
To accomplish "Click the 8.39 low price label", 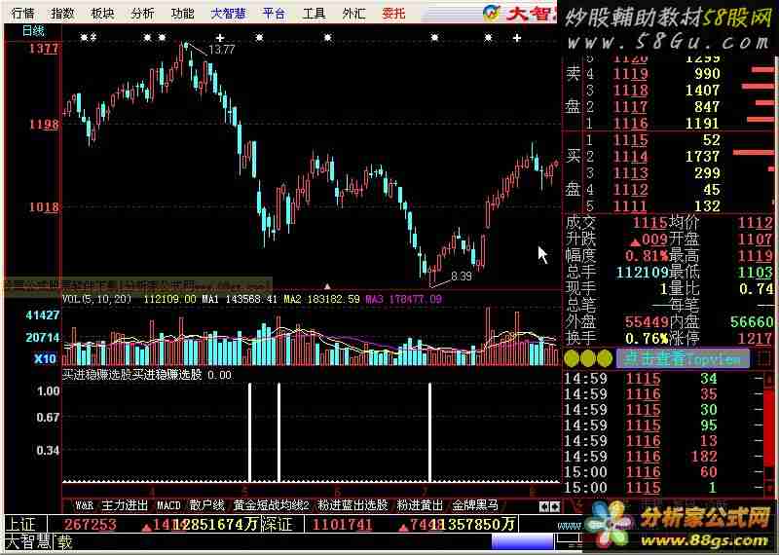I will (461, 277).
